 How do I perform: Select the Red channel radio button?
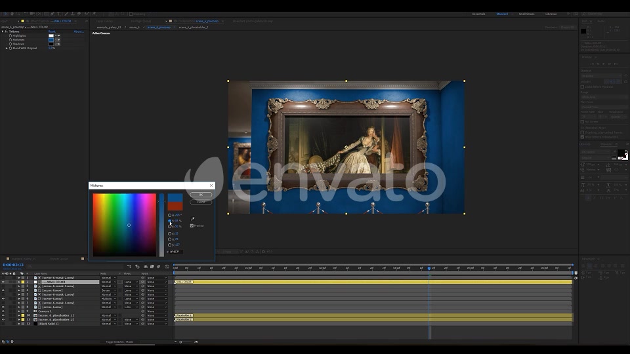[169, 233]
